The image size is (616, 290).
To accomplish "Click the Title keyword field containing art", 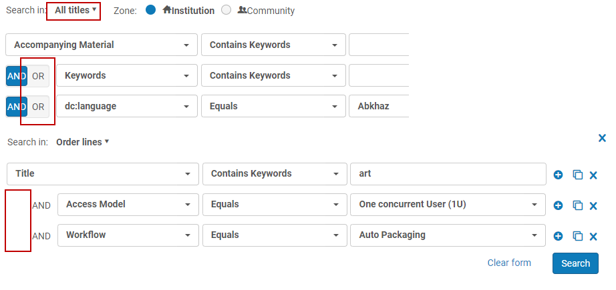I will coord(448,174).
